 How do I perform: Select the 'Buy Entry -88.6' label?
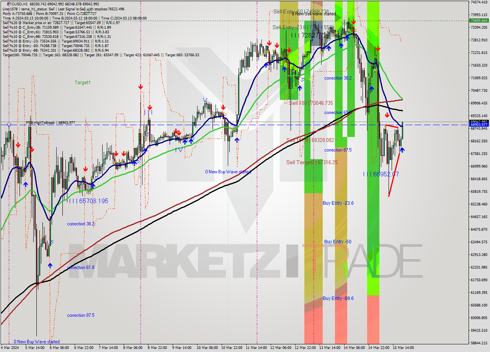point(338,298)
